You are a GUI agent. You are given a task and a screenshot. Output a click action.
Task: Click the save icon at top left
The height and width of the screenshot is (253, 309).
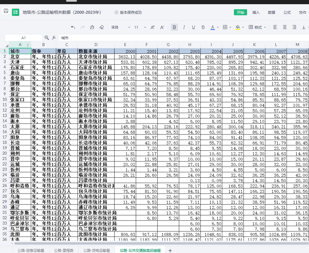[6, 11]
